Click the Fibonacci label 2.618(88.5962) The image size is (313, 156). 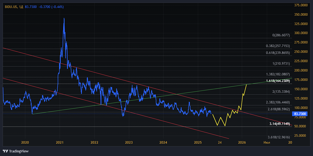coord(279,109)
